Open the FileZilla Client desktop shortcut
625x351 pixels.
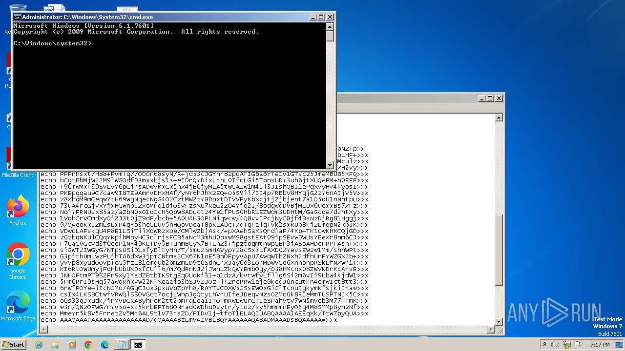pyautogui.click(x=18, y=163)
